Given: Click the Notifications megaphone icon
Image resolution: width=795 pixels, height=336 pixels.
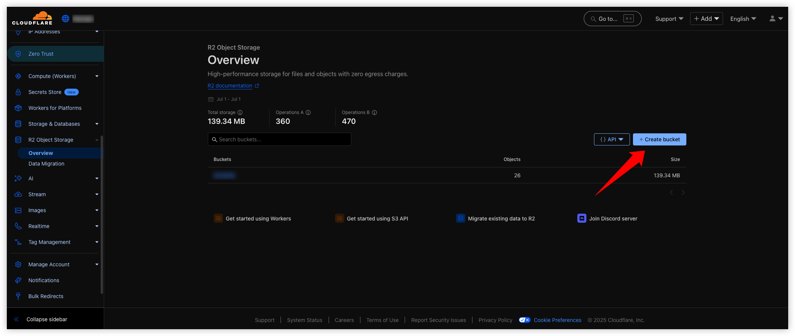Looking at the screenshot, I should 18,280.
